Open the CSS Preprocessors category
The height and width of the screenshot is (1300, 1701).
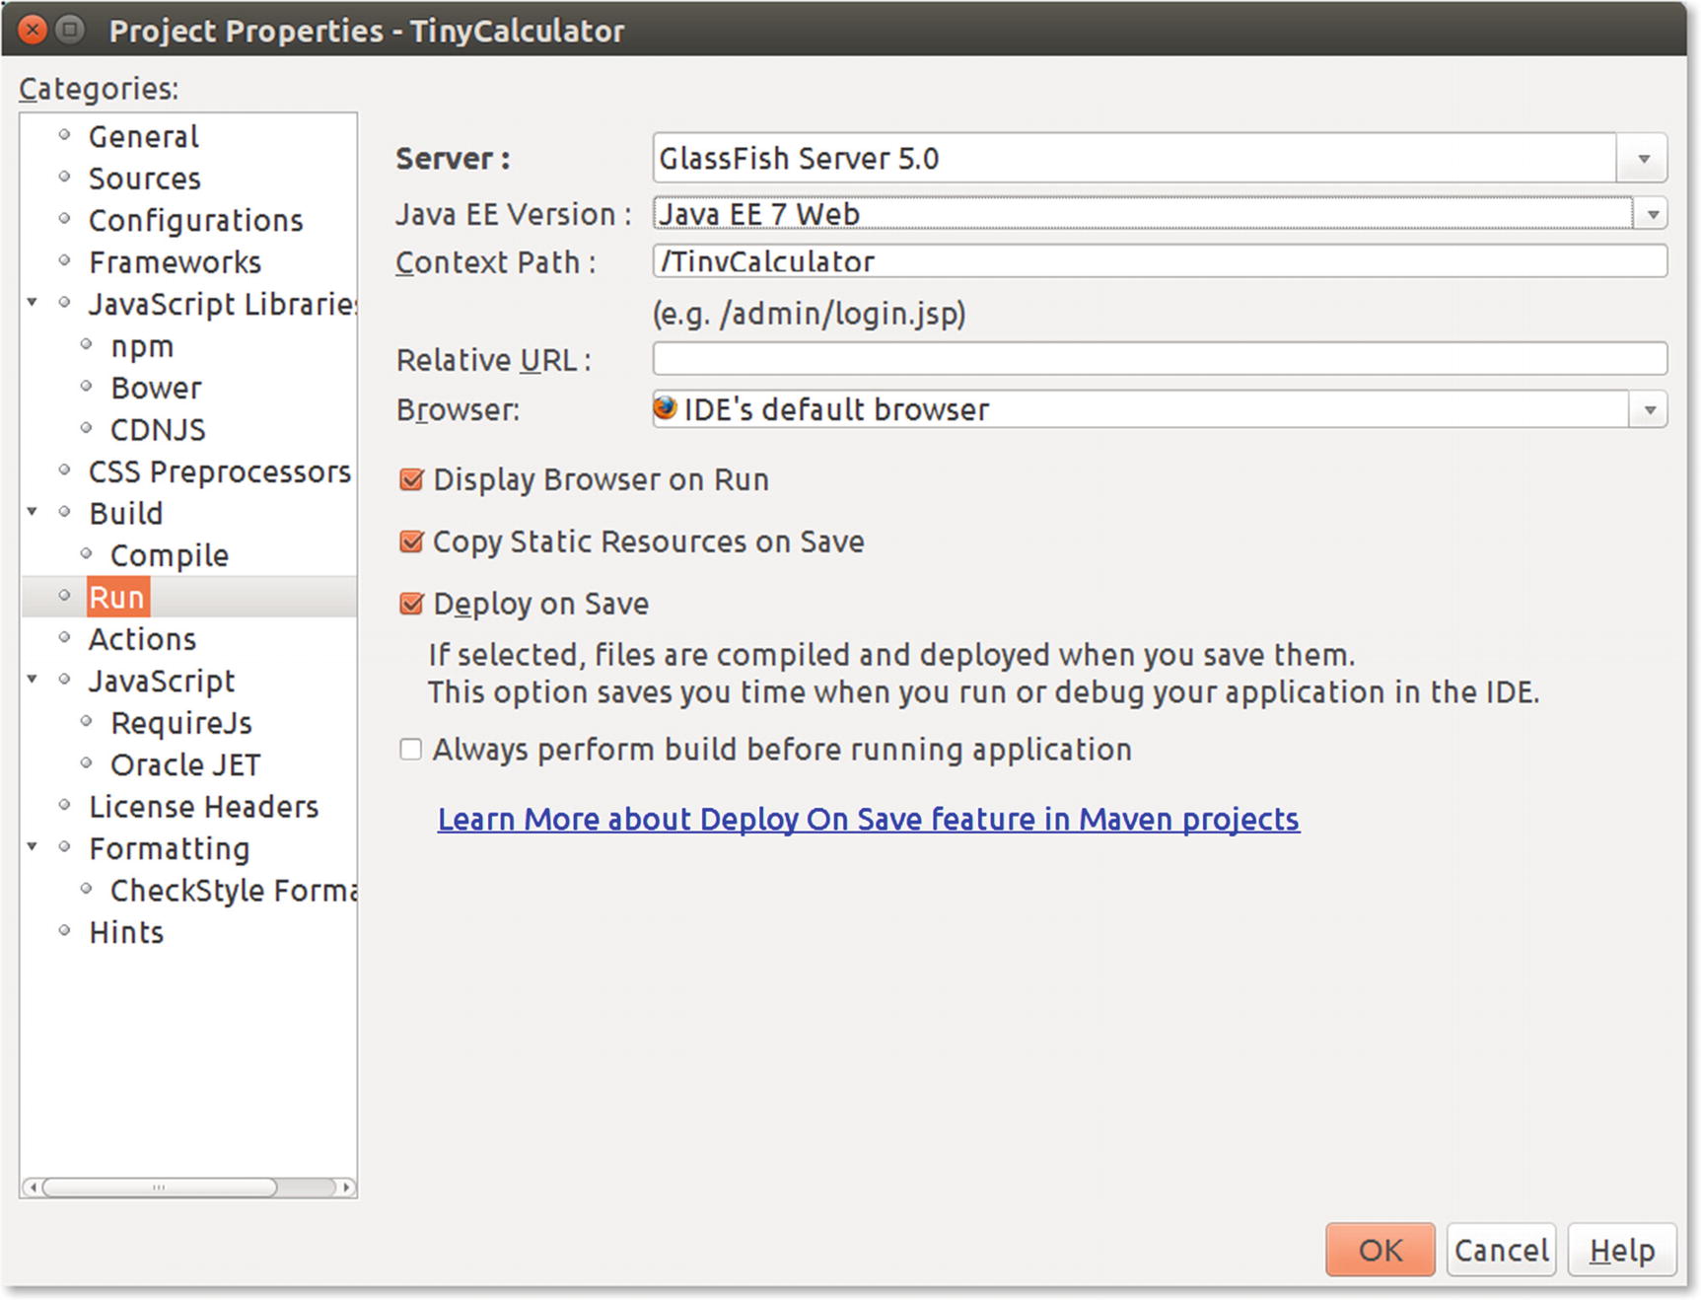tap(220, 471)
